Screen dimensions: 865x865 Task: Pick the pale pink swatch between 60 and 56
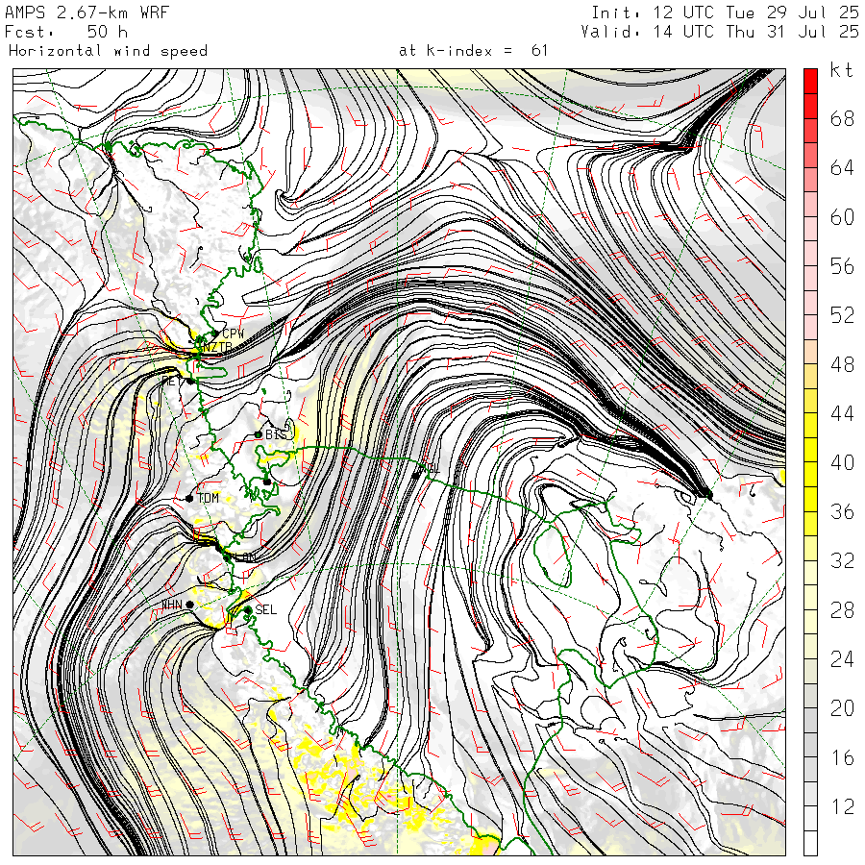(810, 229)
